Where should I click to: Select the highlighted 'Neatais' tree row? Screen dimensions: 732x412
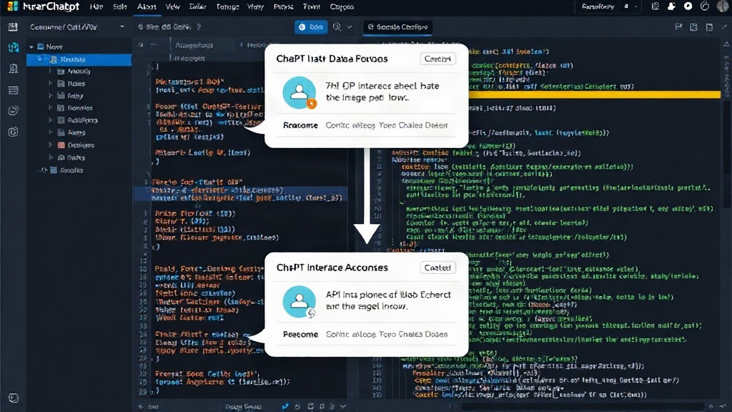(79, 59)
